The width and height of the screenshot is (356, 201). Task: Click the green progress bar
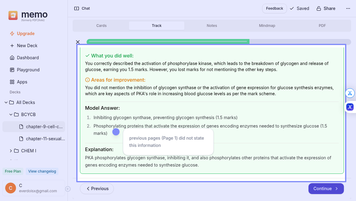tap(168, 41)
